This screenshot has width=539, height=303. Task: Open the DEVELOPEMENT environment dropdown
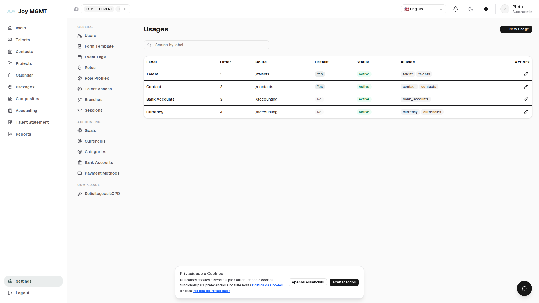click(x=106, y=9)
